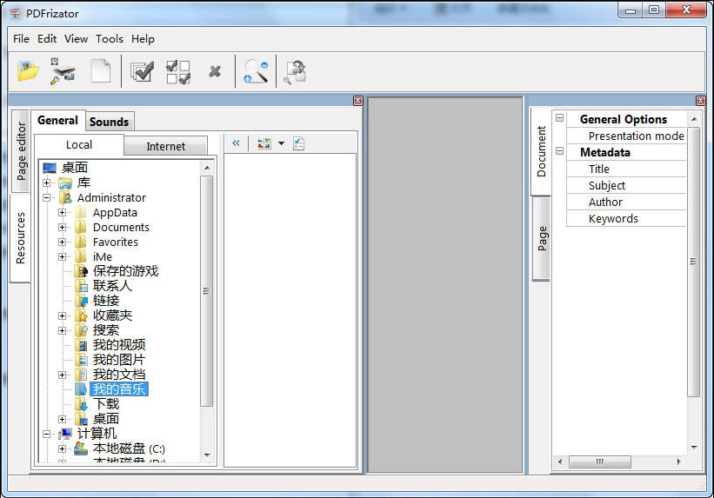Image resolution: width=714 pixels, height=498 pixels.
Task: Open the View menu
Action: [76, 39]
